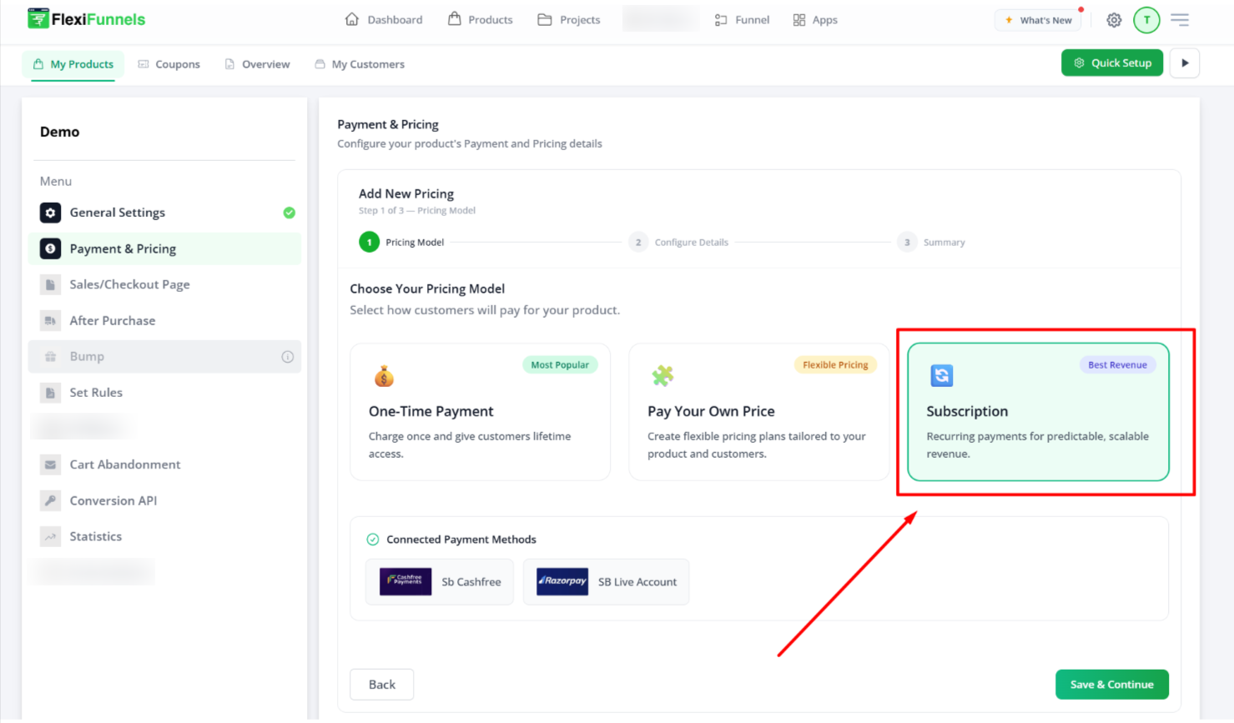1234x723 pixels.
Task: Open Cart Abandonment menu item
Action: 164,464
